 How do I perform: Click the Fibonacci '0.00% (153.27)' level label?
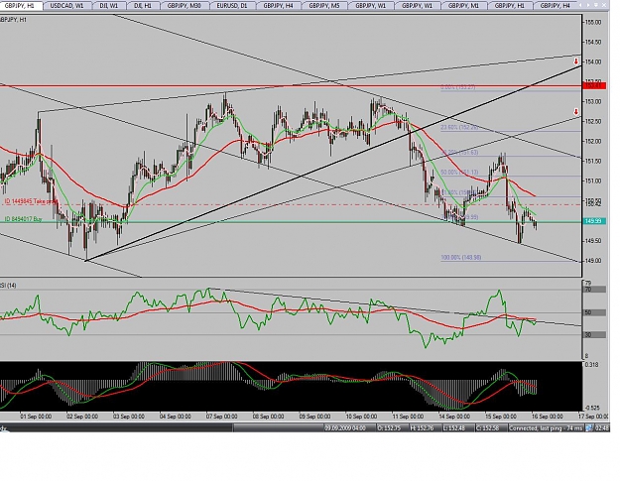(458, 87)
